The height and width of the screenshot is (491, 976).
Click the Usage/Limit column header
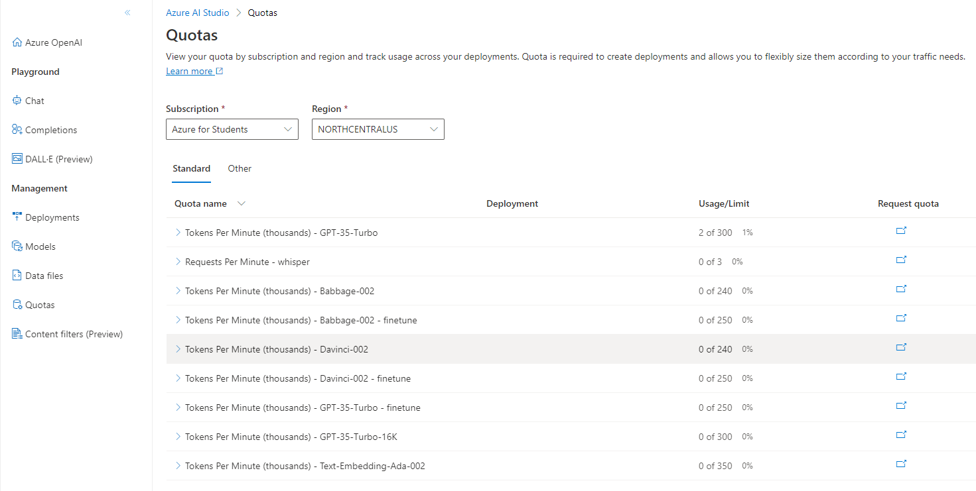click(724, 203)
